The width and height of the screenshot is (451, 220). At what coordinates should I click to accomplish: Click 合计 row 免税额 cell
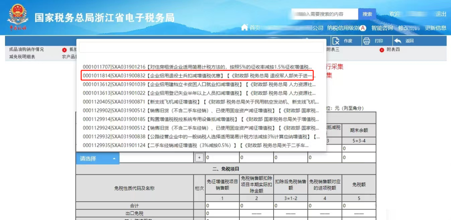click(359, 206)
